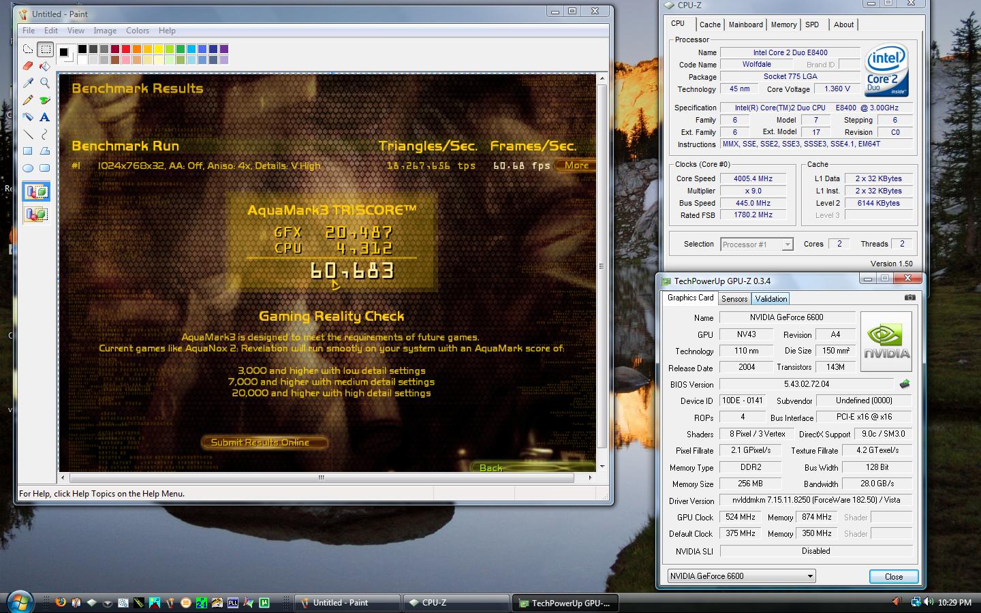This screenshot has height=613, width=981.
Task: Open the SPD tab in CPU-Z
Action: coord(812,25)
